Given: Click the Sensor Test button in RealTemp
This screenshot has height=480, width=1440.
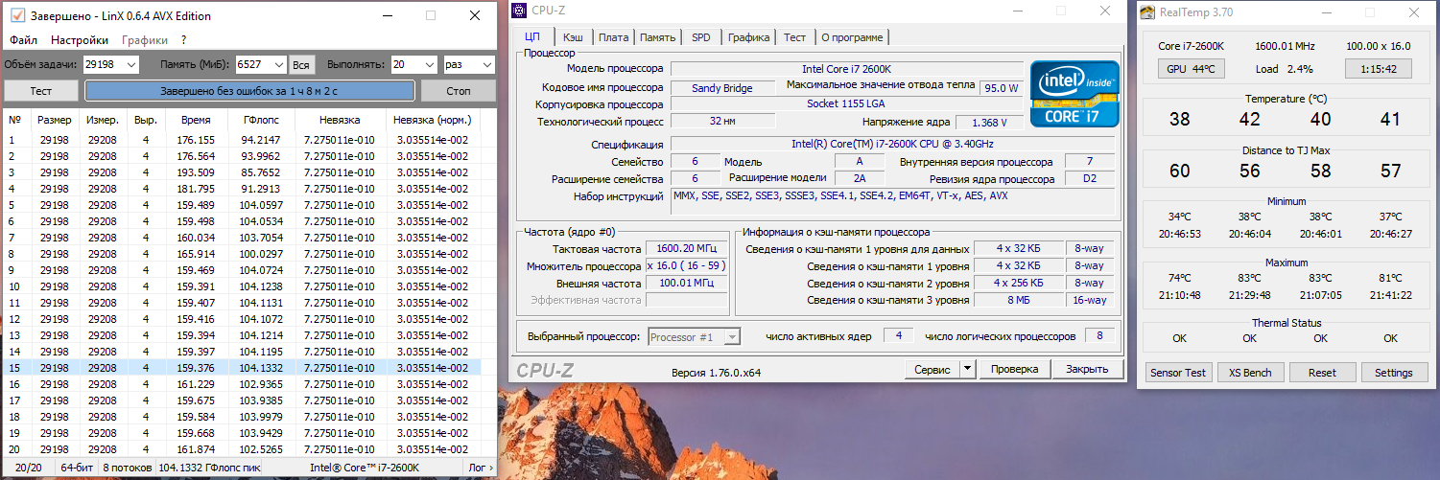Looking at the screenshot, I should click(x=1179, y=373).
